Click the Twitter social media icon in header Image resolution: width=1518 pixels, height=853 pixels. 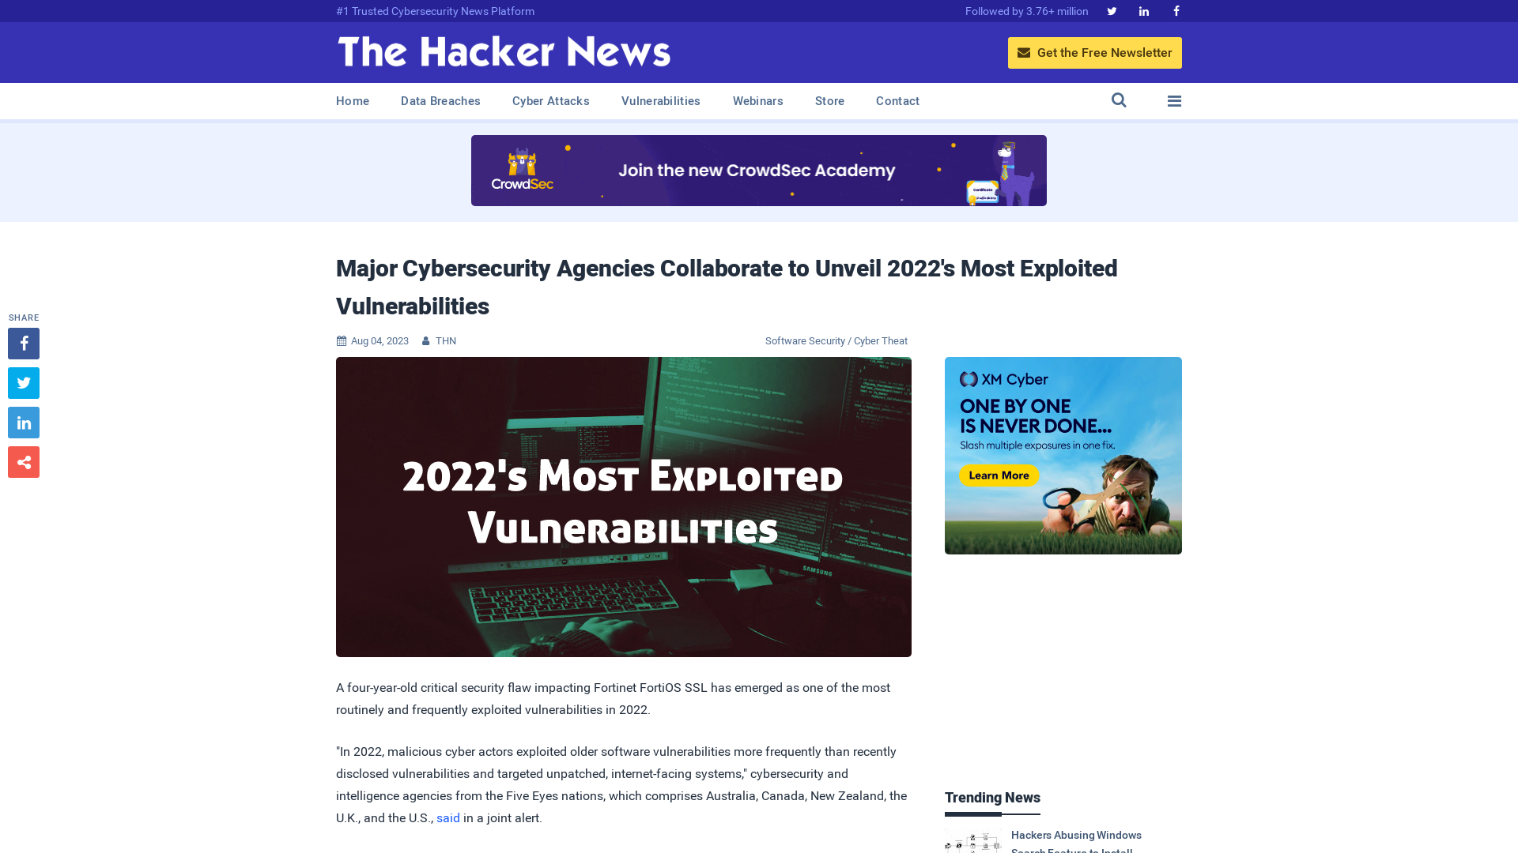point(1112,12)
